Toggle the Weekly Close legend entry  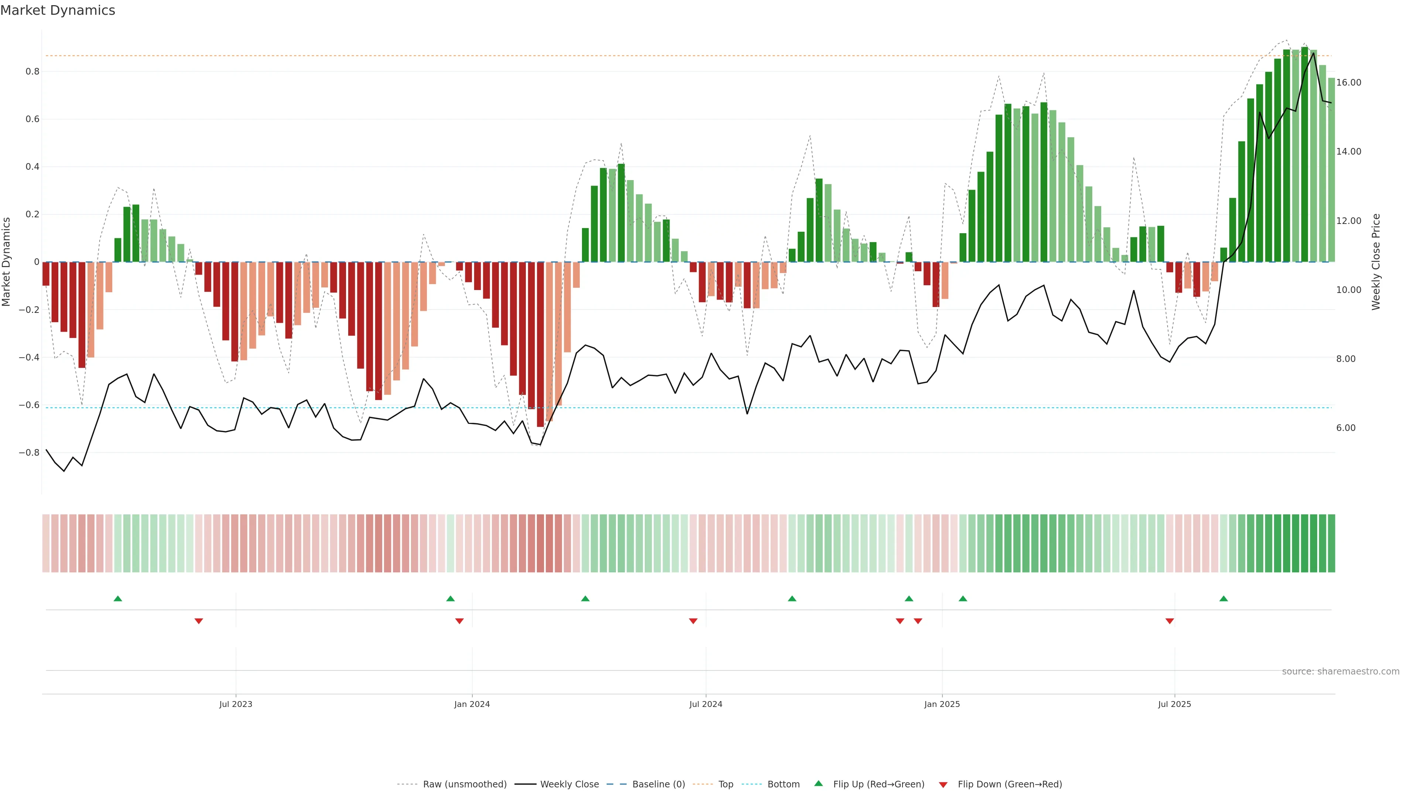pos(569,784)
